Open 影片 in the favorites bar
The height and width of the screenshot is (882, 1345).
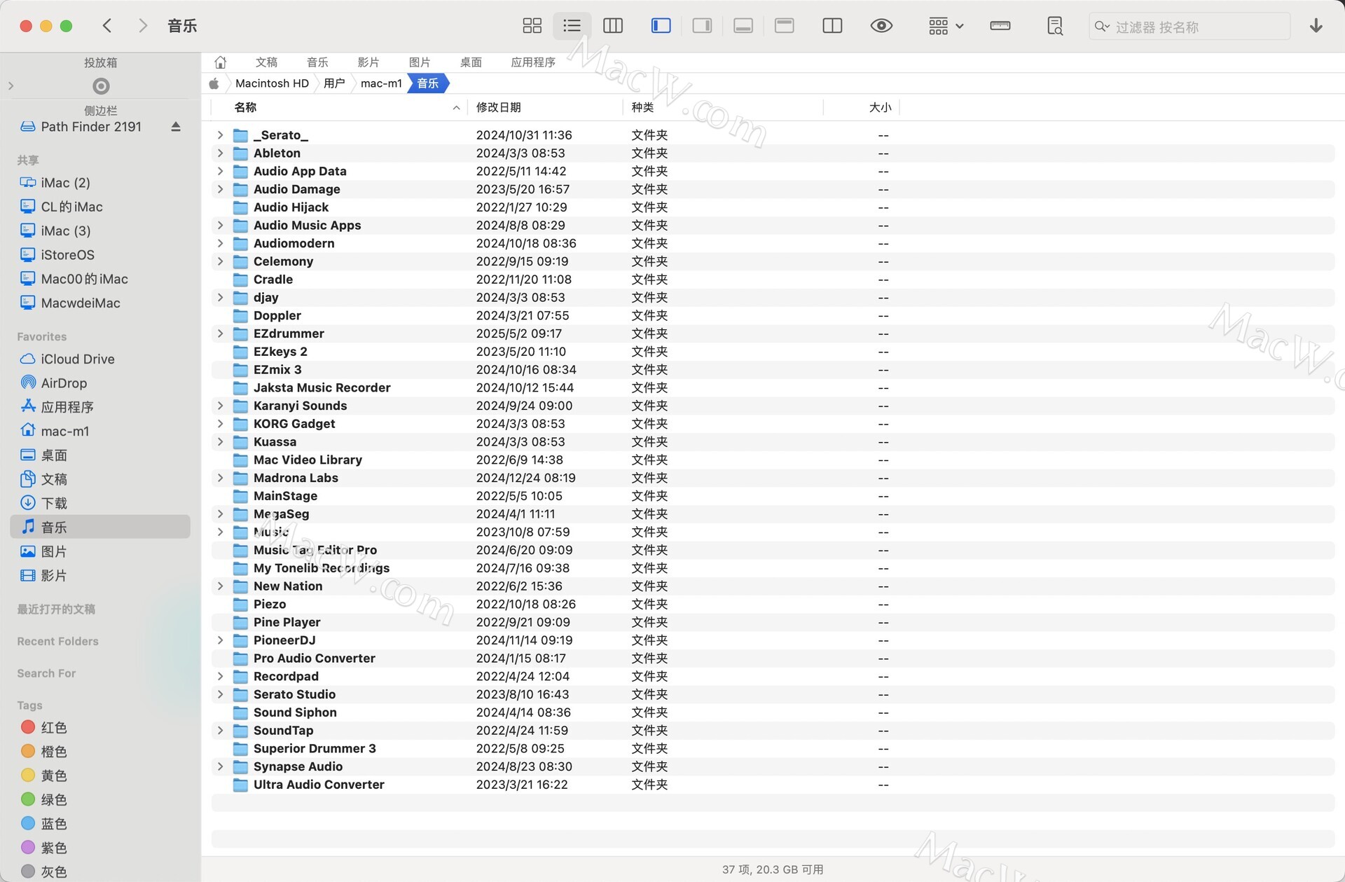coord(368,62)
